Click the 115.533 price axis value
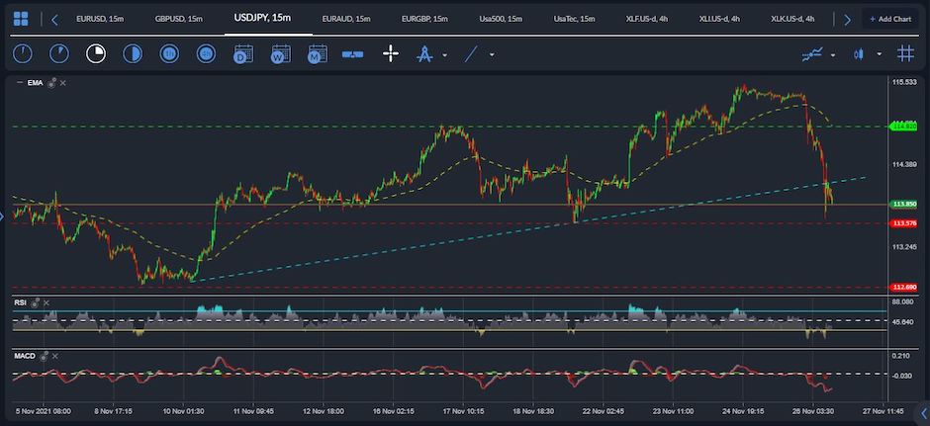The height and width of the screenshot is (426, 930). tap(904, 82)
